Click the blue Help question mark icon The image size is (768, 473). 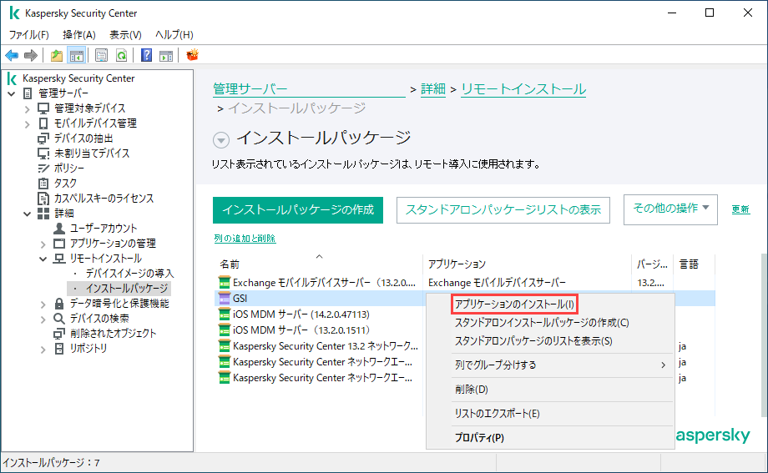coord(146,55)
